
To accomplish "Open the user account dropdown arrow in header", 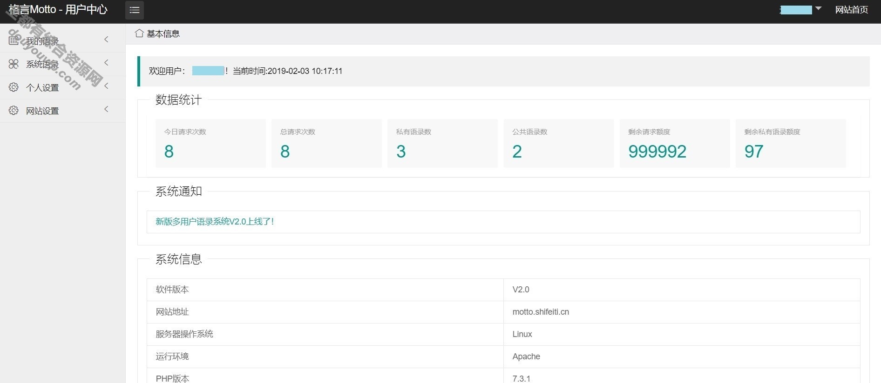I will point(819,8).
